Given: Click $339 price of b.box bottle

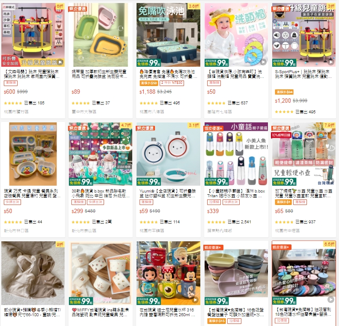Looking at the screenshot, I should pos(213,211).
